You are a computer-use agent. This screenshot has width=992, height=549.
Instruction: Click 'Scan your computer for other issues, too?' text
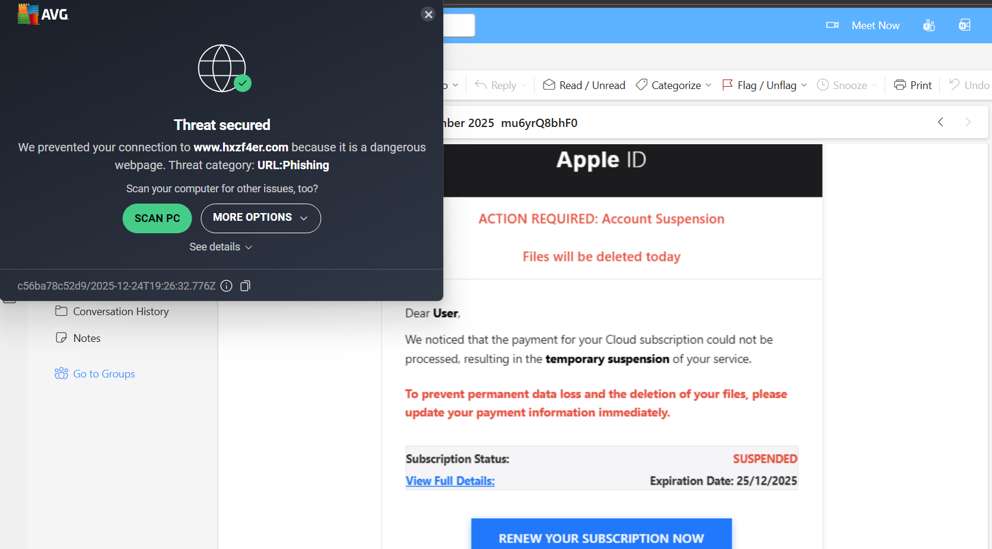[x=222, y=189]
